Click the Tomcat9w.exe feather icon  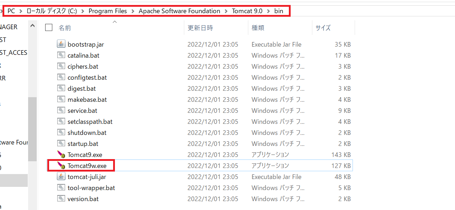[x=62, y=166]
